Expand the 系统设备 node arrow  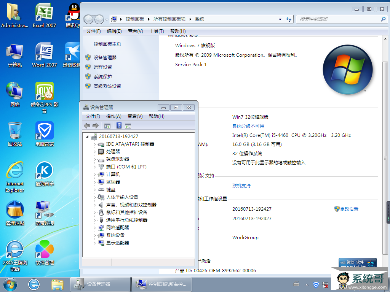[x=94, y=235]
